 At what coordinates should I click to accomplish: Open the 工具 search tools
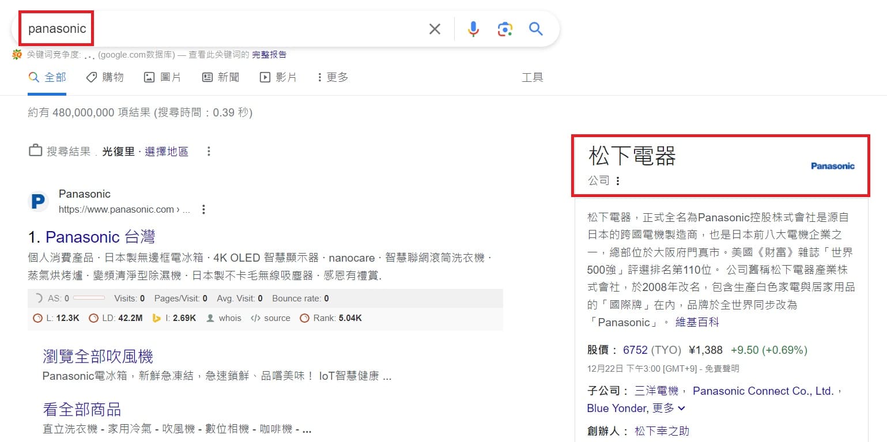click(533, 77)
